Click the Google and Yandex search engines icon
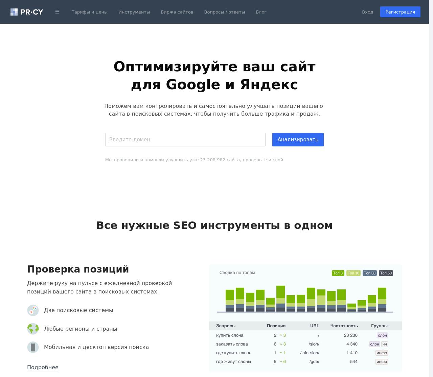Image resolution: width=433 pixels, height=377 pixels. pos(33,310)
